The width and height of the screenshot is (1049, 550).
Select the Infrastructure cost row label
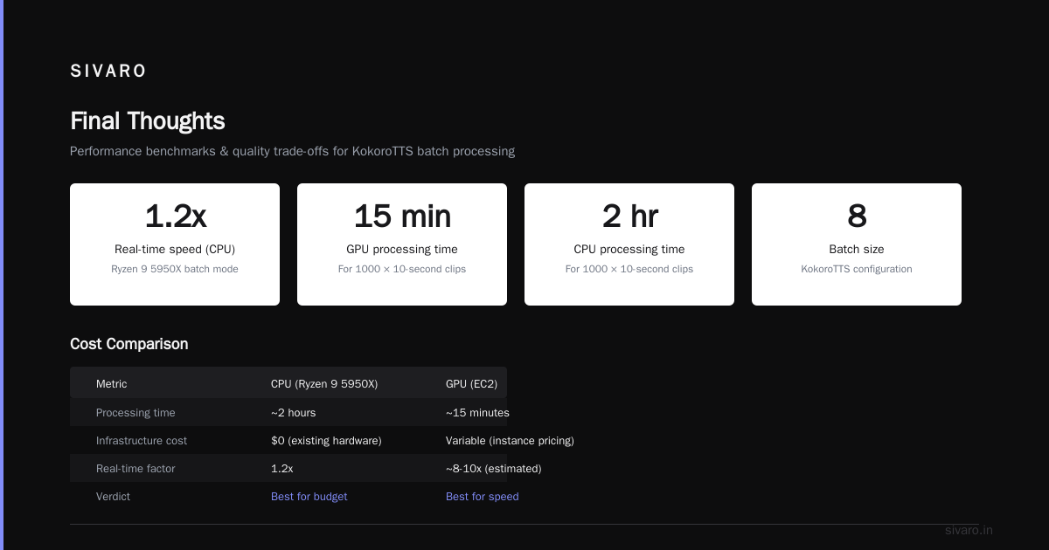point(142,440)
